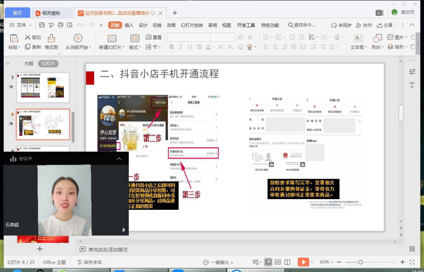Open Print Preview icon
424x272 pixels.
70,25
